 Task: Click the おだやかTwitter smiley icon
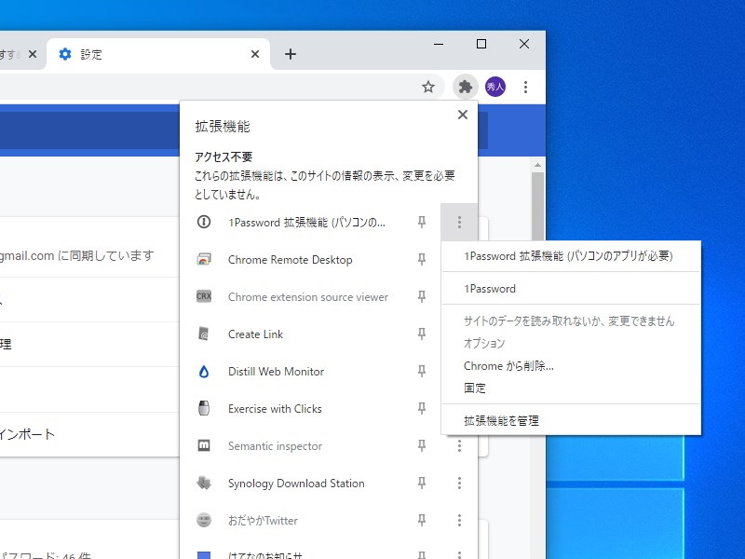click(204, 521)
